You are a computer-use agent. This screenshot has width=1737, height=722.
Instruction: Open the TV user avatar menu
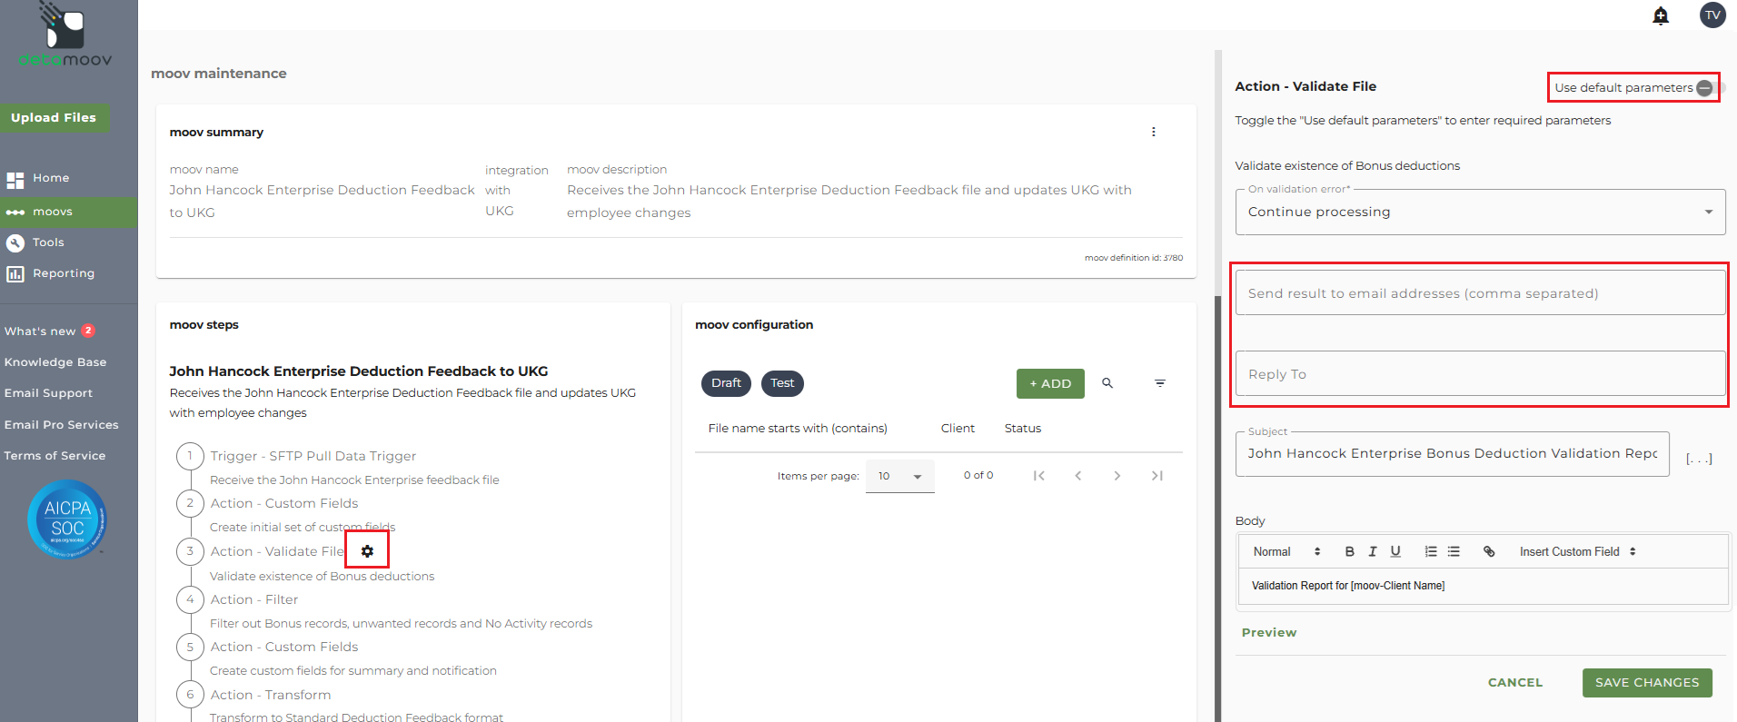coord(1712,15)
